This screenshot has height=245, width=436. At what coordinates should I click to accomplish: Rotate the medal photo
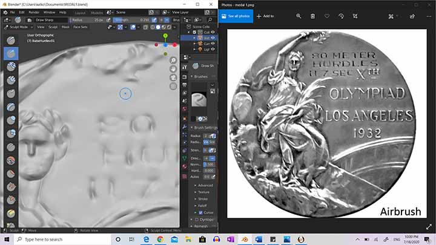[x=341, y=16]
